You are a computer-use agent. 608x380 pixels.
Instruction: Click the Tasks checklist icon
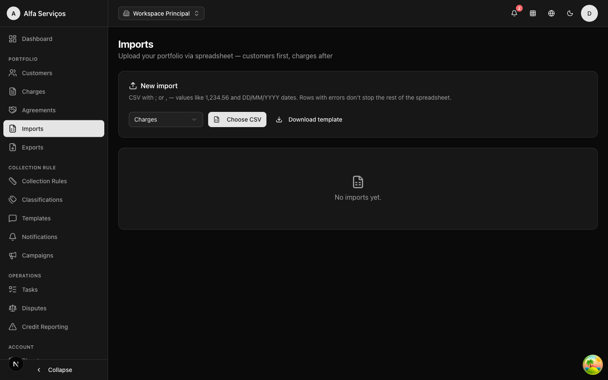13,290
